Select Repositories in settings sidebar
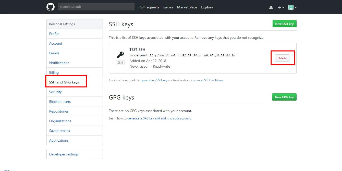The width and height of the screenshot is (342, 171). coord(75,111)
